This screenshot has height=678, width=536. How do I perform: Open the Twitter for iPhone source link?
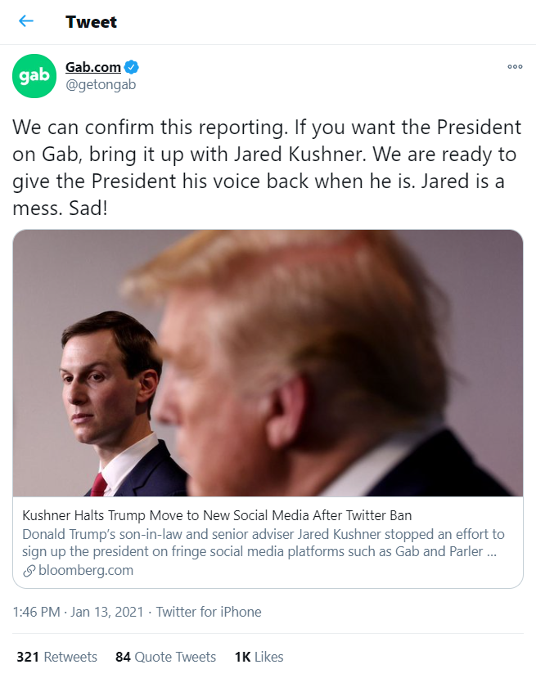point(209,612)
